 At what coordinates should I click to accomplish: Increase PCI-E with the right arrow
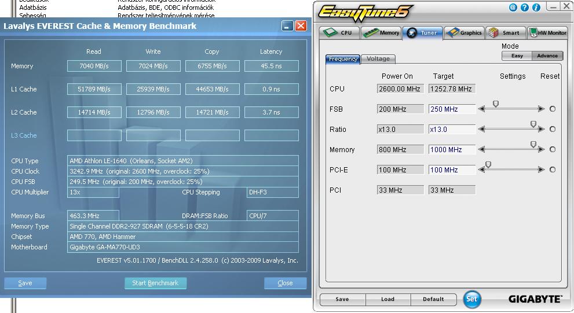(541, 170)
